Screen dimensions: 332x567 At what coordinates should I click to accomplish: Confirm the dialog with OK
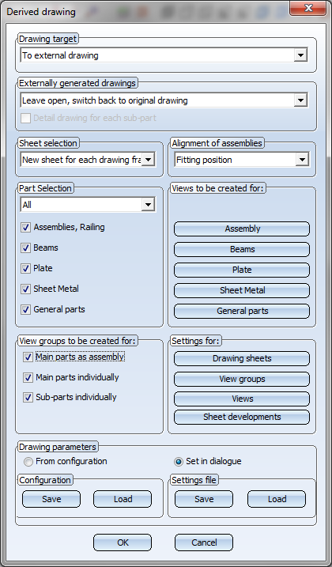pyautogui.click(x=123, y=542)
